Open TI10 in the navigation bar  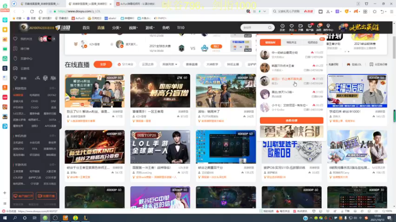tap(181, 28)
